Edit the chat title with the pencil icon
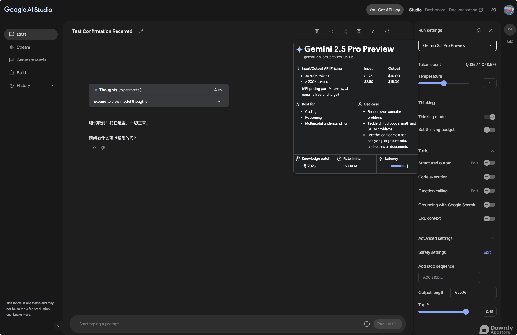This screenshot has width=517, height=335. click(x=141, y=31)
